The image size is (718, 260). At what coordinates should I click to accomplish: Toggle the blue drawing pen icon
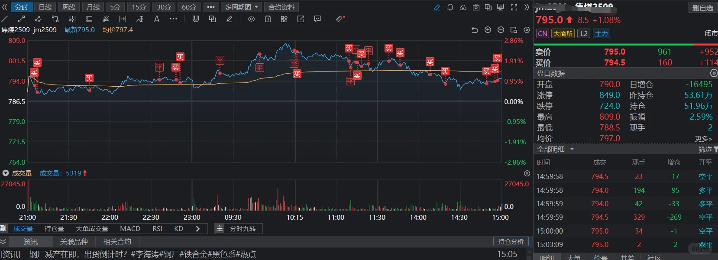coord(437,7)
